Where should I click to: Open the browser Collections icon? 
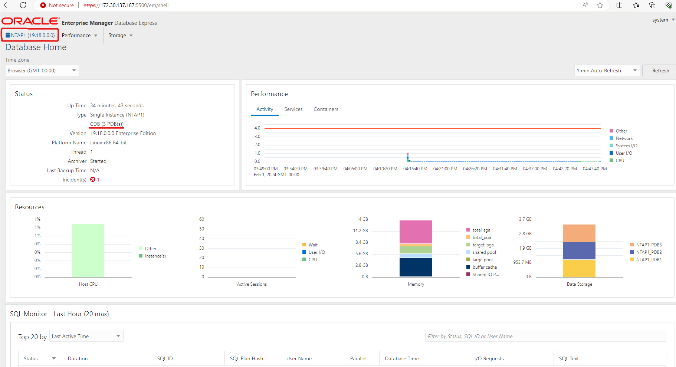pyautogui.click(x=652, y=5)
